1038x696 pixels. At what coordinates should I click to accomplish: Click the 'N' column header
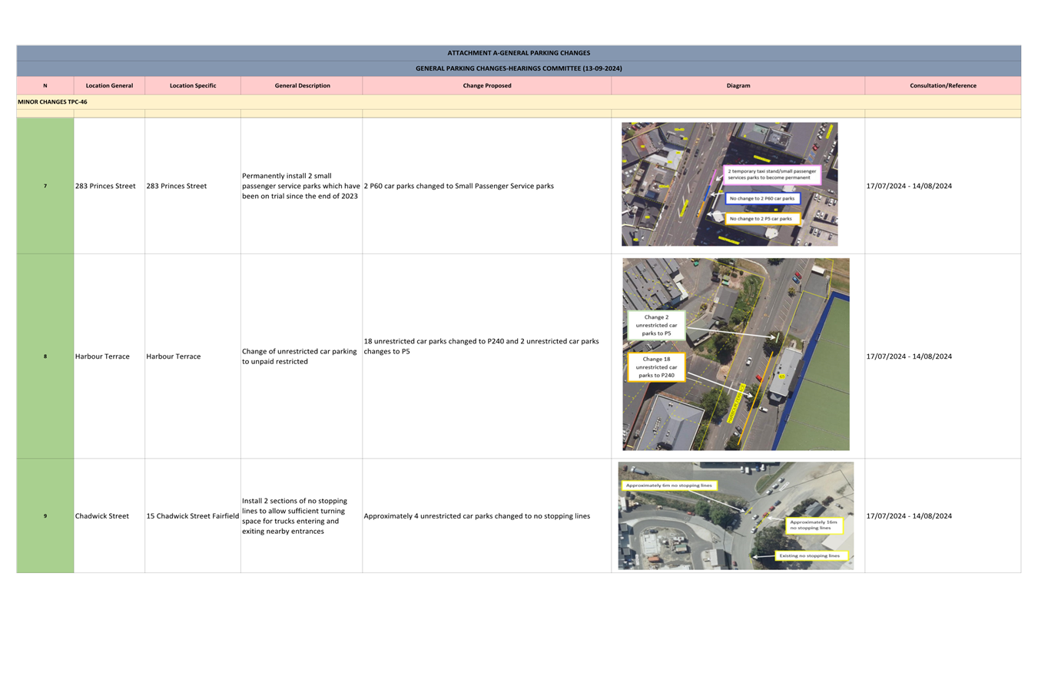point(45,85)
